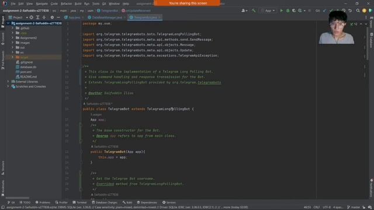The height and width of the screenshot is (210, 374).
Task: Expand the target folder
Action: tap(12, 57)
